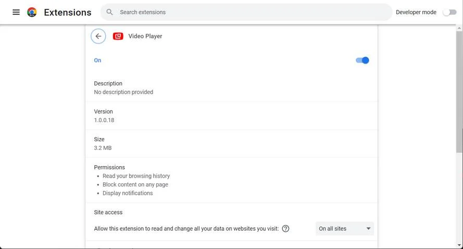Click the scrollbar down arrow
463x249 pixels.
coord(459,245)
